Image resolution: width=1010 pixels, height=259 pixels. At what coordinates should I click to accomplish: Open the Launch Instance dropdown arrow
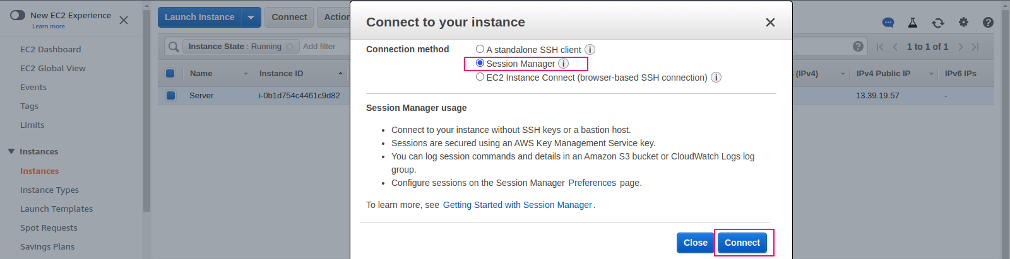[x=251, y=18]
